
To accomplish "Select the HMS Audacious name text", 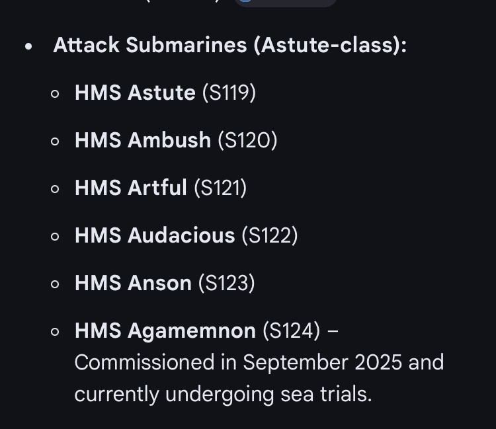I will click(x=155, y=235).
